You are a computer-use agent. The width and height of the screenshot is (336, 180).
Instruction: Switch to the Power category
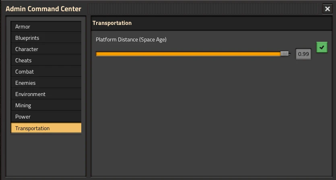(x=46, y=117)
